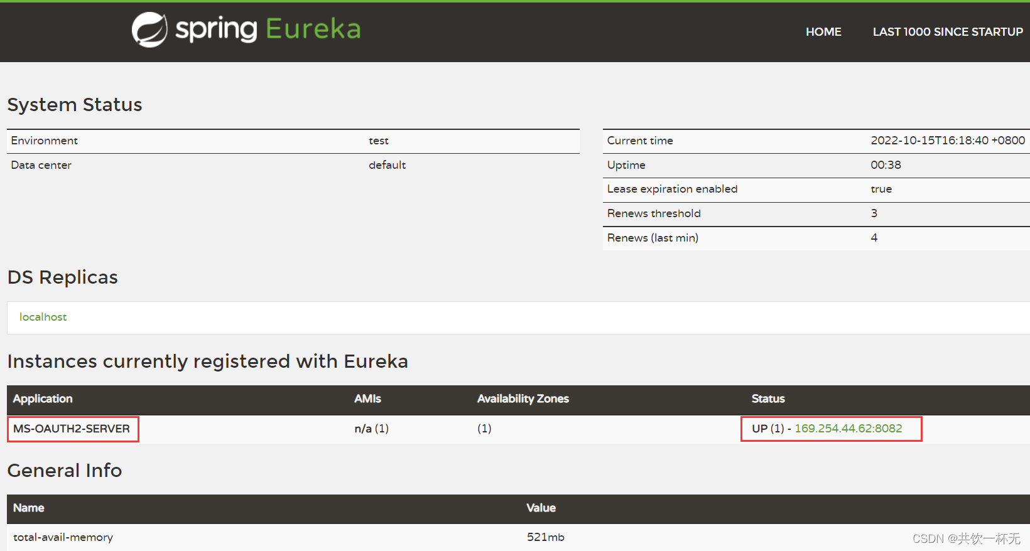
Task: Select the timestamp 2022-10-15T16:18:40 +0800
Action: click(948, 141)
